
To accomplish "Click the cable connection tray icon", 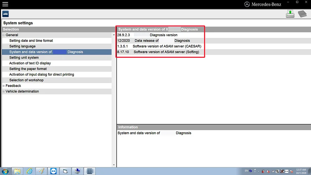I will pyautogui.click(x=277, y=172).
